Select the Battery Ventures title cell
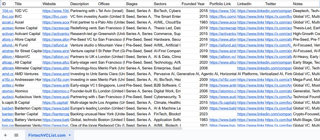 tap(28, 120)
